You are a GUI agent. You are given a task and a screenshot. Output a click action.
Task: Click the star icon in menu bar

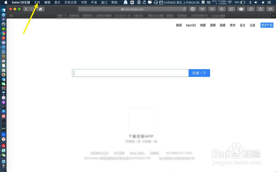click(263, 2)
